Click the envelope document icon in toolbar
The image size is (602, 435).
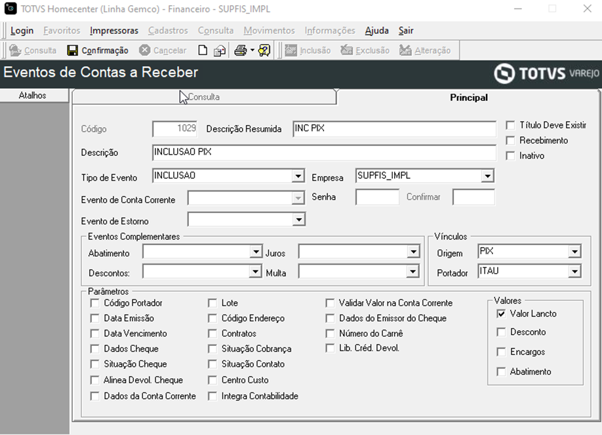click(220, 50)
